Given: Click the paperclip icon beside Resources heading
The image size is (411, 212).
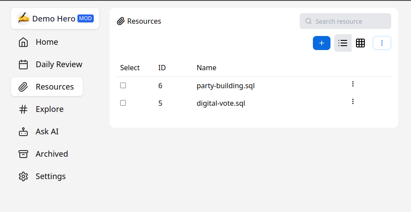Looking at the screenshot, I should point(121,21).
